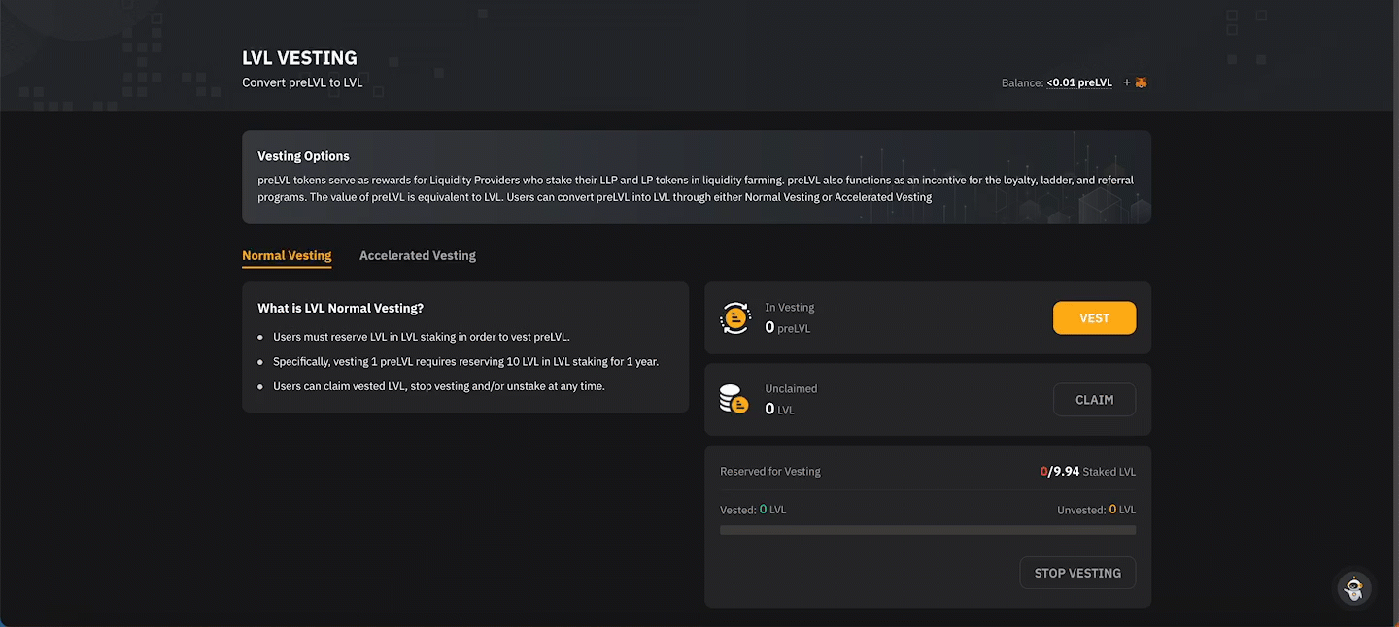Click the vesting progress bar

pyautogui.click(x=928, y=530)
